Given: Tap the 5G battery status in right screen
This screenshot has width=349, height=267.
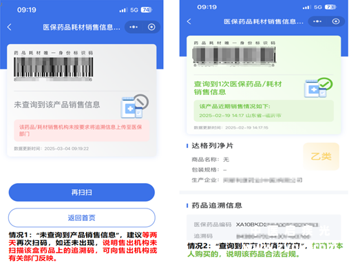Looking at the screenshot, I should point(319,7).
